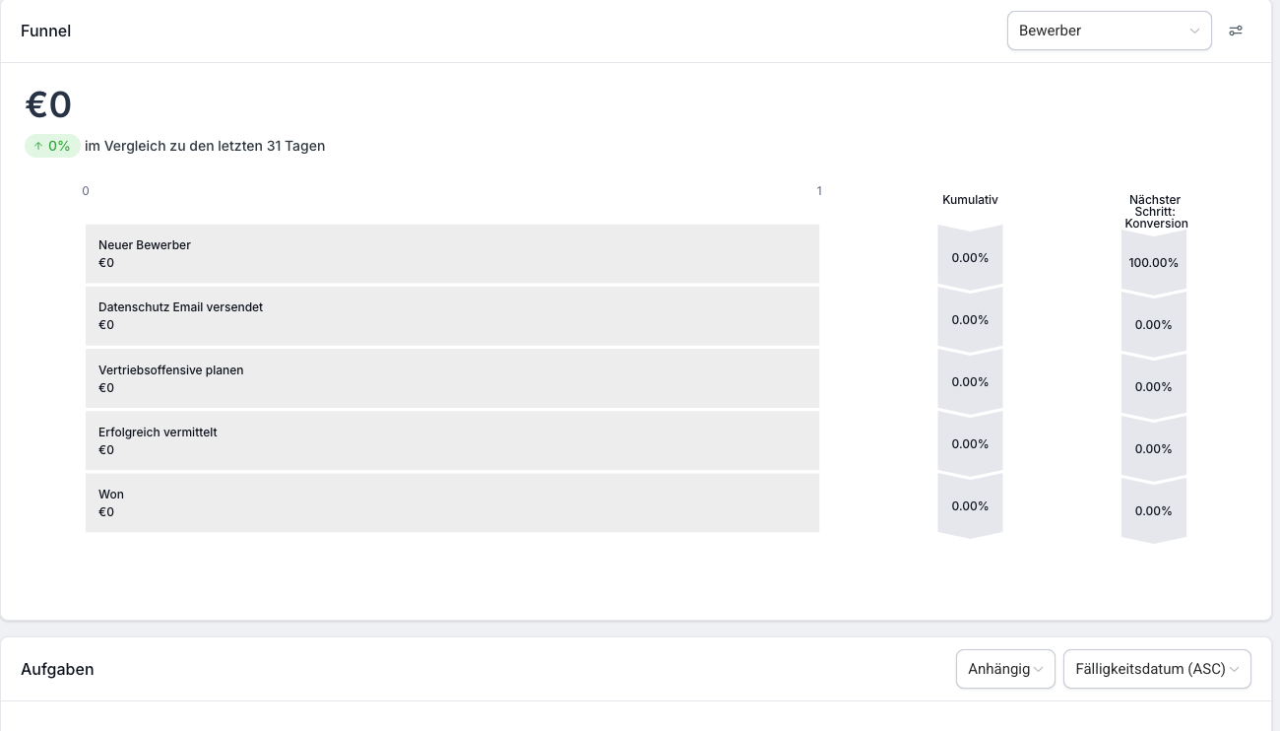Click the Kumulativ arrow for Won stage
The width and height of the screenshot is (1280, 731).
coord(970,506)
